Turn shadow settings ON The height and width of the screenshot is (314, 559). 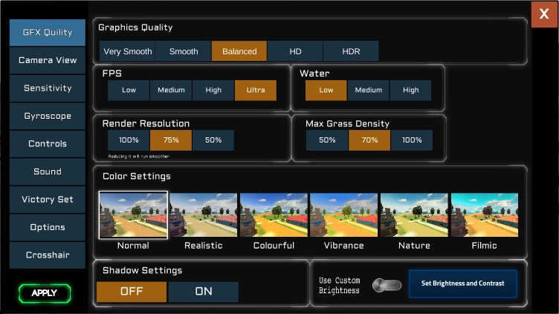point(204,292)
